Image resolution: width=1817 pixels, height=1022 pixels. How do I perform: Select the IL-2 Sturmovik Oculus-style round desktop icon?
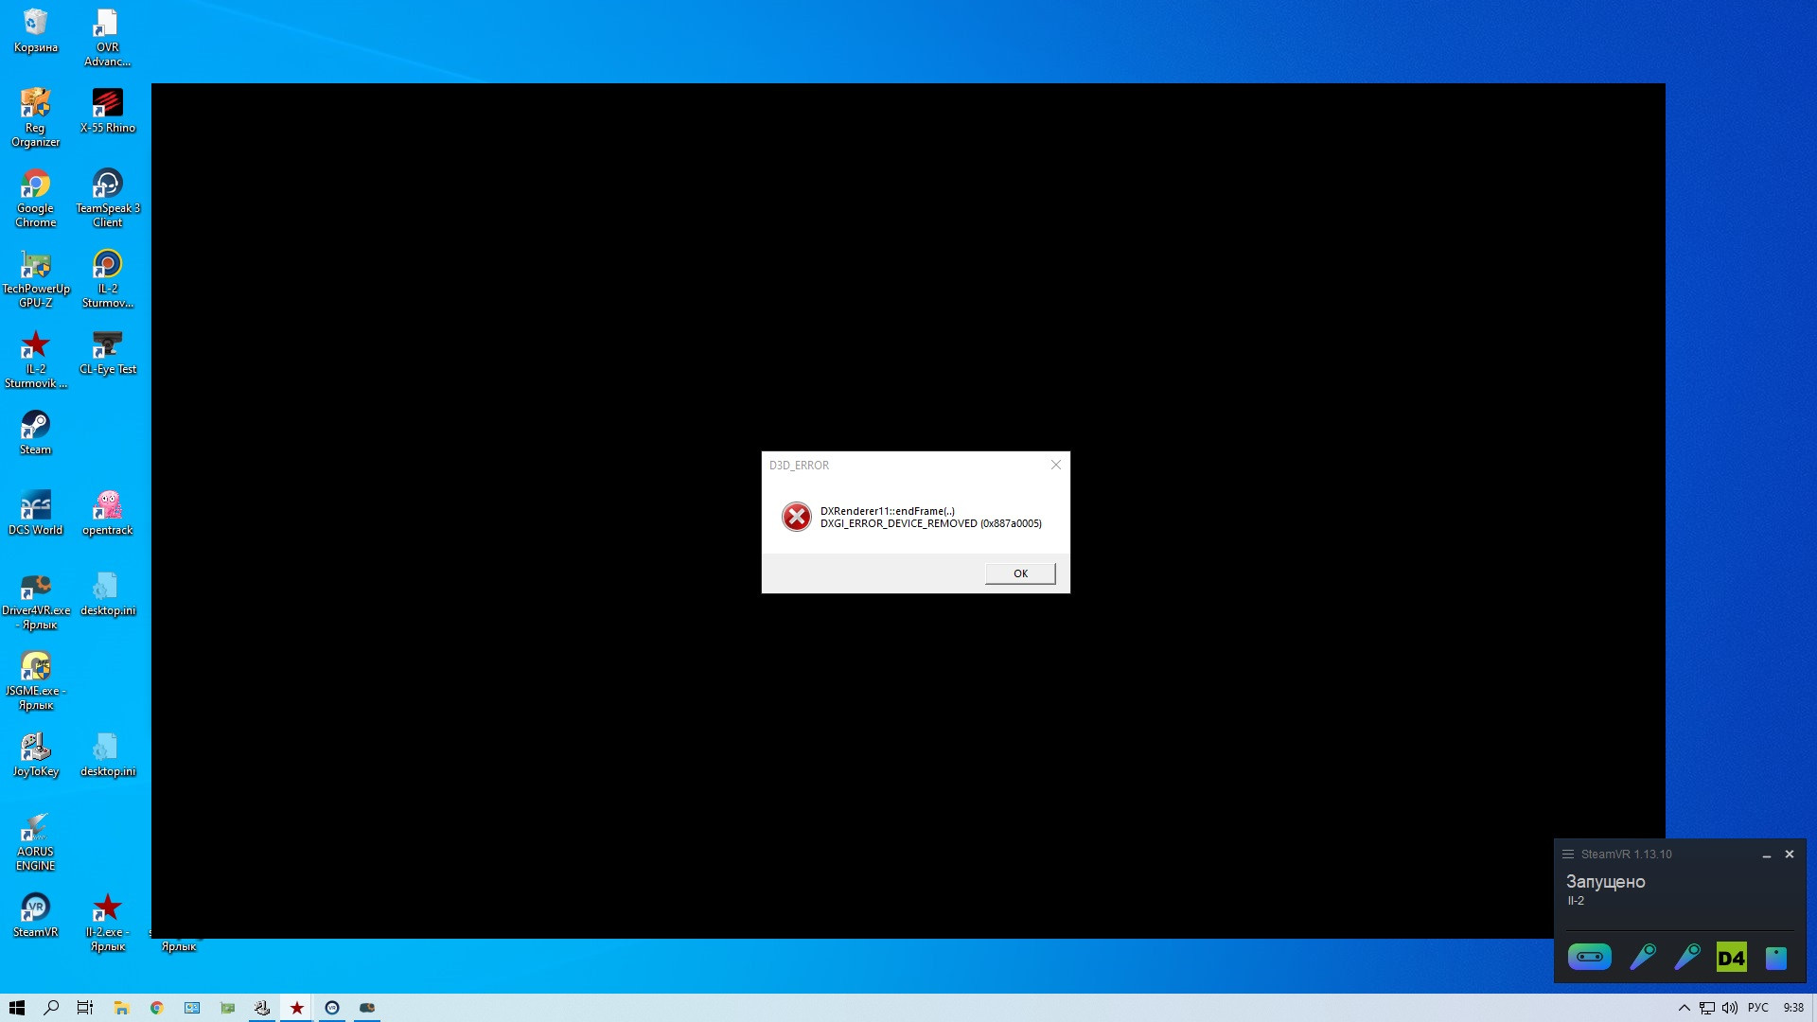[107, 279]
